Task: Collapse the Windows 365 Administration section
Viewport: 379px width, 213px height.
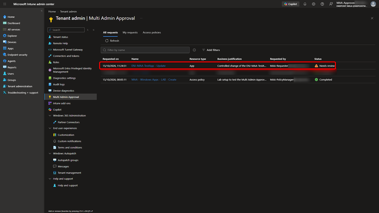Action: click(50, 116)
